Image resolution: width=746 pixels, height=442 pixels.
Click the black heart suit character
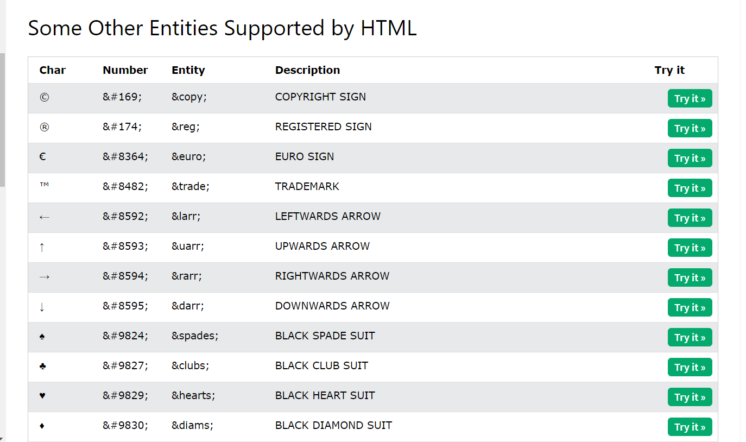[x=42, y=396]
